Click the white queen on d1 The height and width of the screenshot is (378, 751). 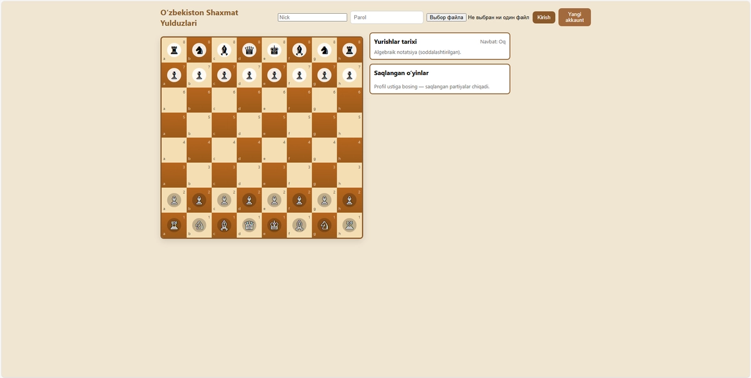coord(249,225)
